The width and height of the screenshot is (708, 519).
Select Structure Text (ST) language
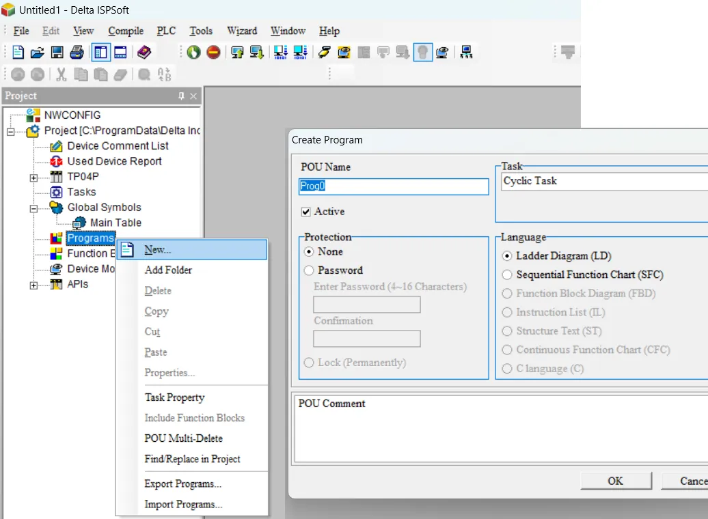click(507, 331)
